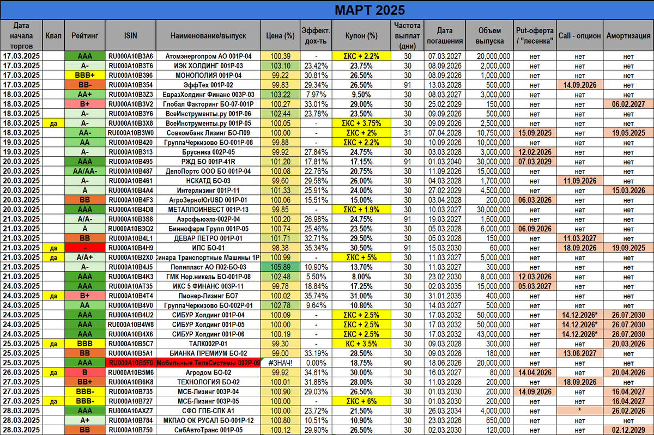Select the Квал column header
The height and width of the screenshot is (435, 654).
pyautogui.click(x=53, y=35)
